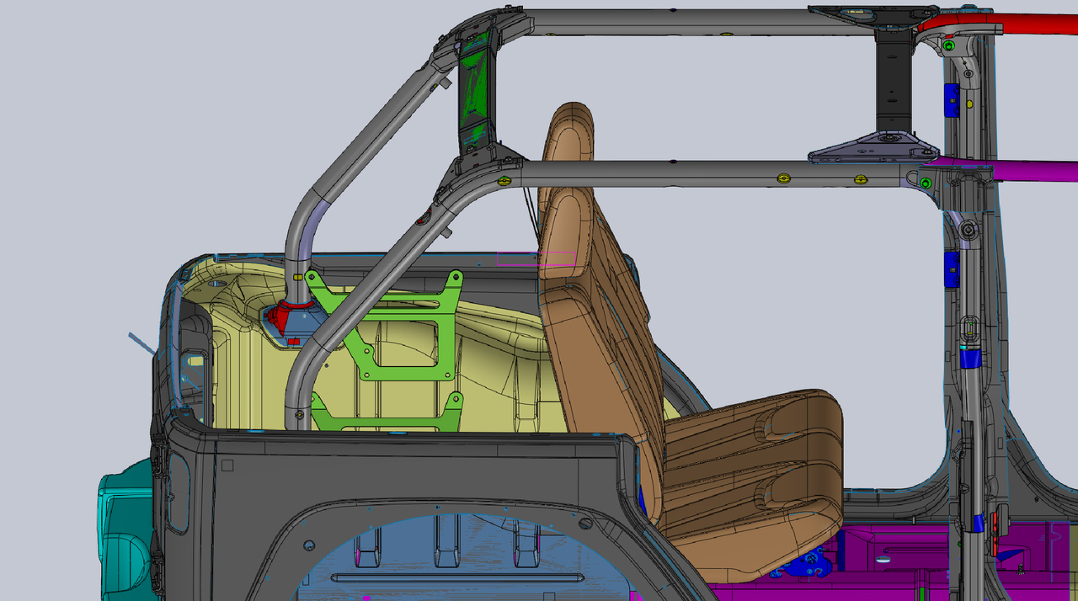Select the green panel between roll bars
Viewport: 1078px width, 601px height.
(x=478, y=88)
